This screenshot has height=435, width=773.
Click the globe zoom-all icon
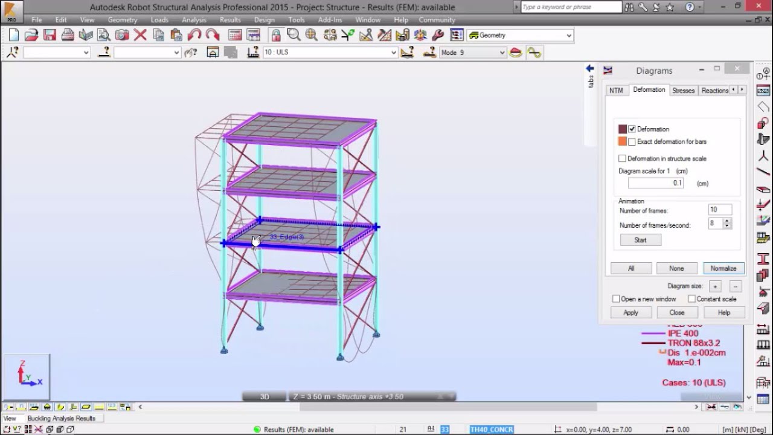point(312,35)
